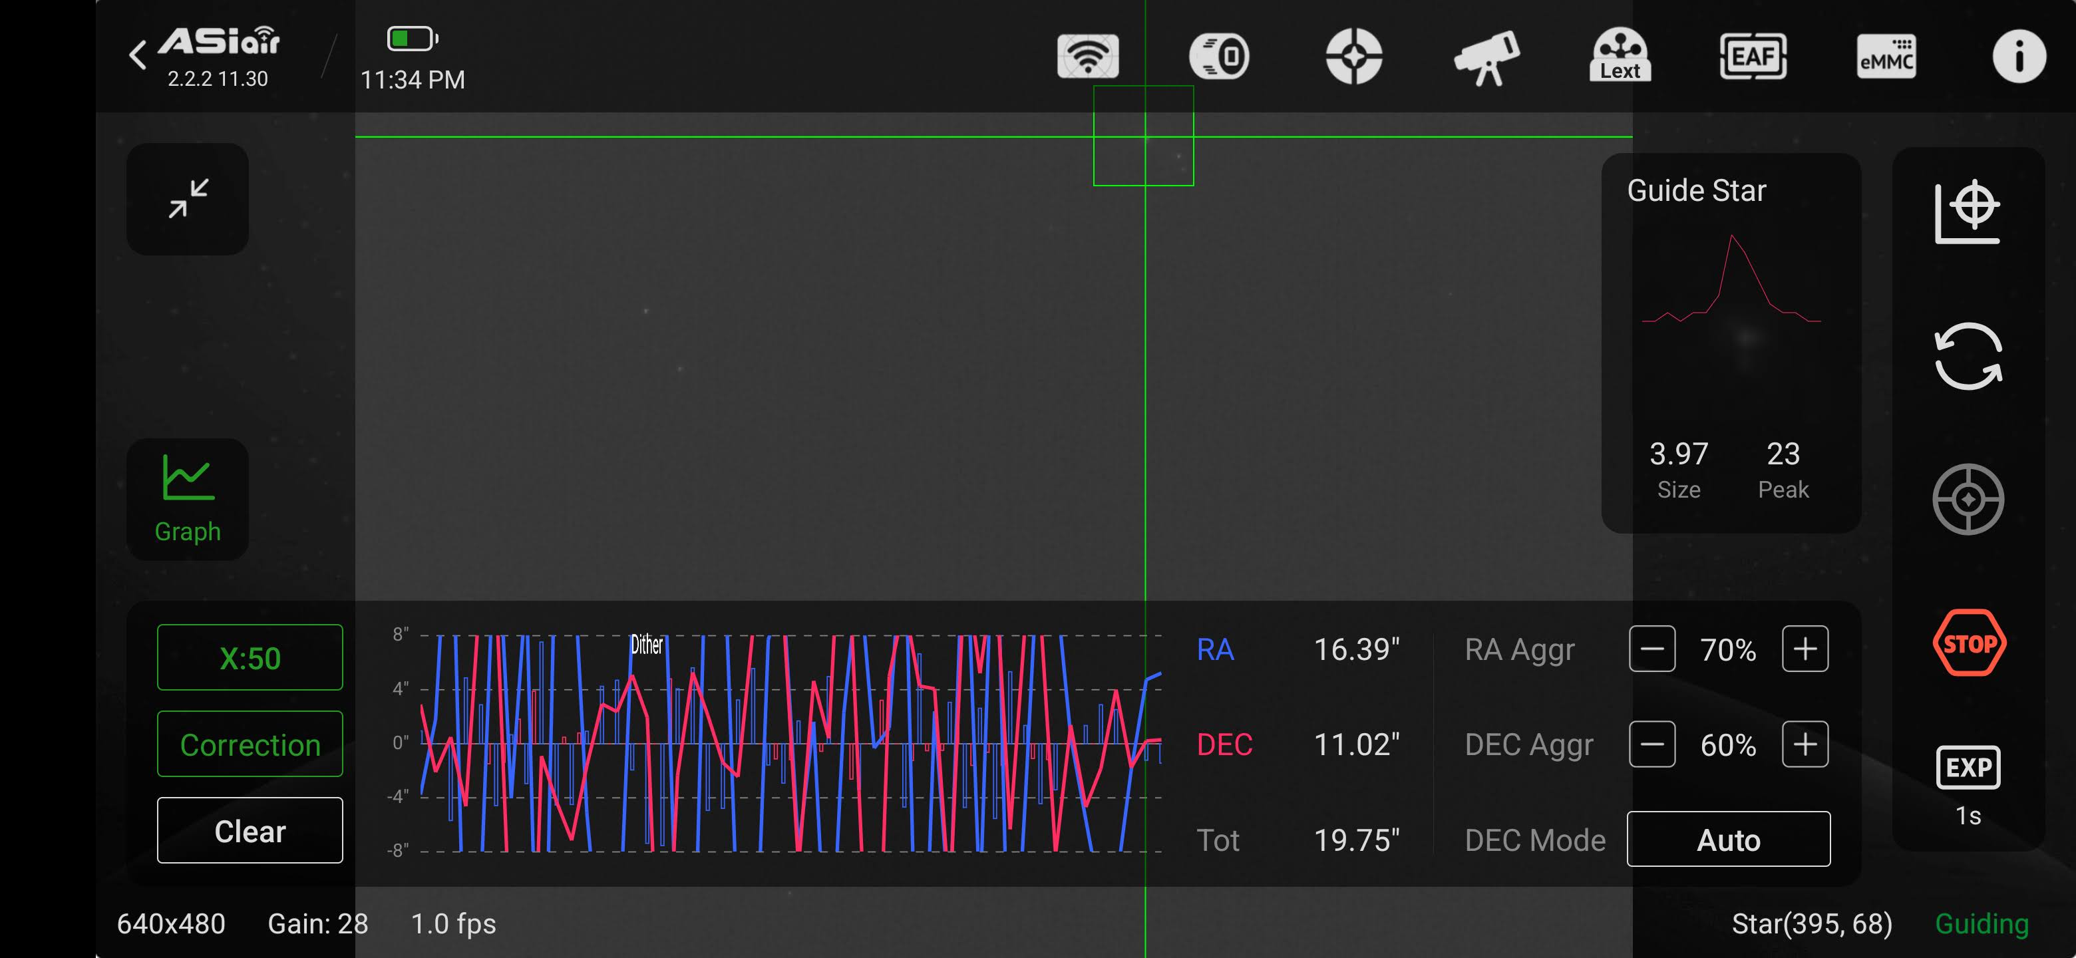The image size is (2076, 958).
Task: Change the X:50 graph scale
Action: [250, 657]
